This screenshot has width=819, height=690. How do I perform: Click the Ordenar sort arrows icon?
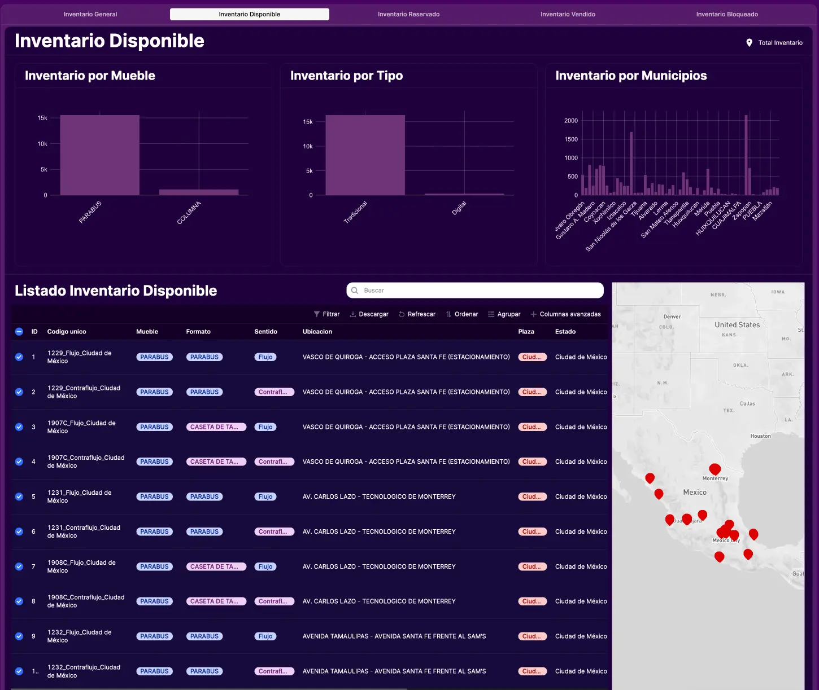448,314
